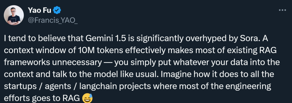The image size is (292, 103).
Task: Open the Yao Fu display name link
Action: [39, 10]
